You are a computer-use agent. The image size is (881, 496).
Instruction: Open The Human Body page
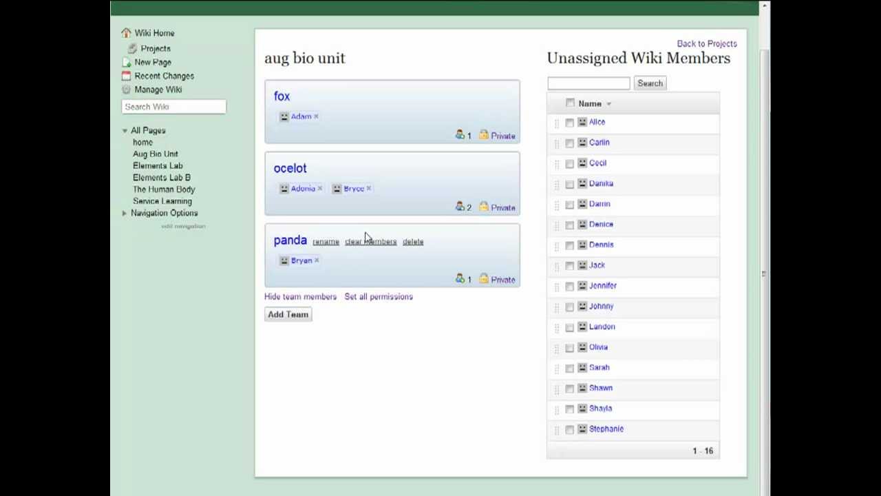pos(164,189)
